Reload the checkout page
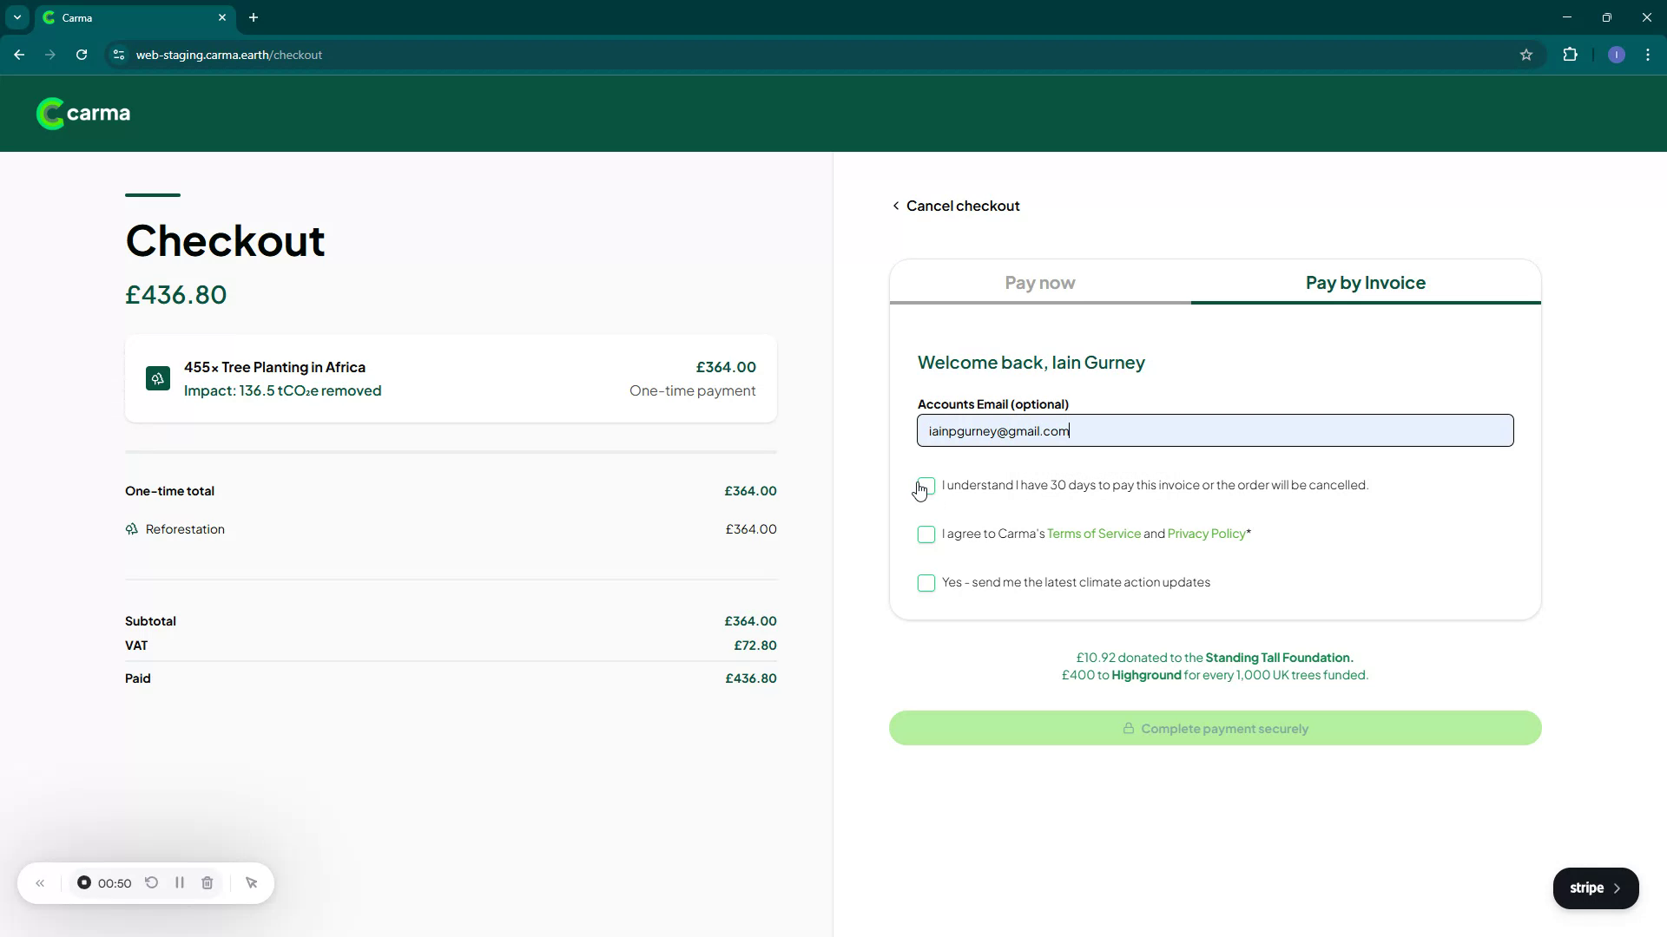Viewport: 1667px width, 937px height. pos(81,55)
